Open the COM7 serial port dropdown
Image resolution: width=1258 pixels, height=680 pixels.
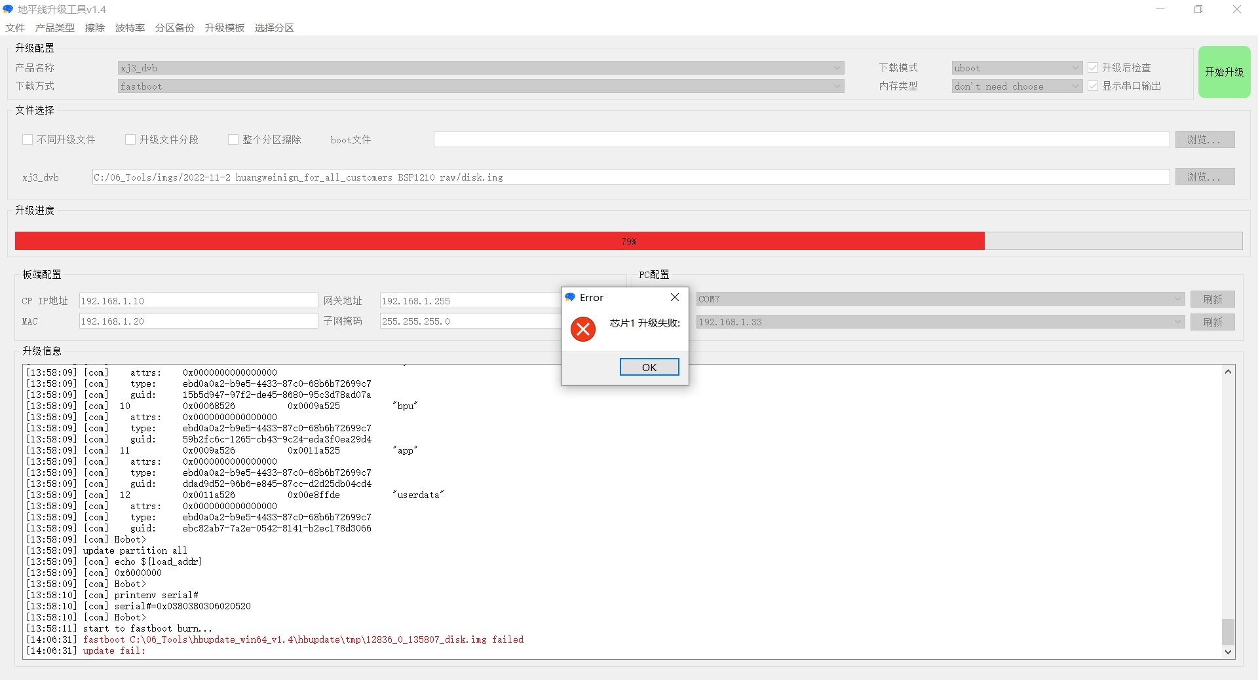1177,299
